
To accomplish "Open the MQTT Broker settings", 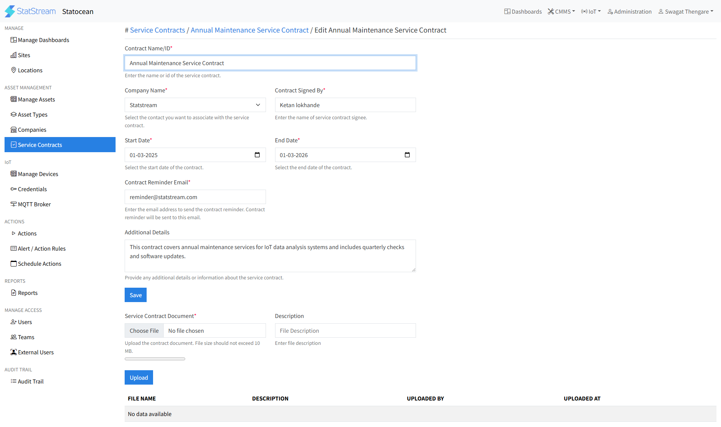I will pos(34,204).
